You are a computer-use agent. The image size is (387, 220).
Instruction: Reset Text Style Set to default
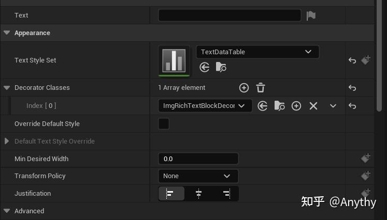point(352,60)
